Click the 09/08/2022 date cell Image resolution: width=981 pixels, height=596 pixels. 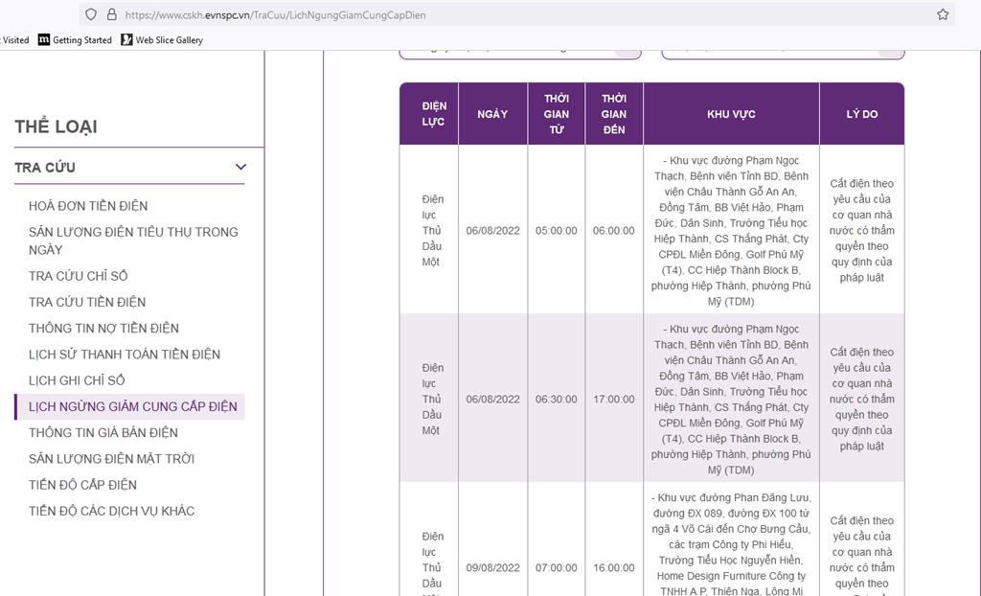[493, 568]
